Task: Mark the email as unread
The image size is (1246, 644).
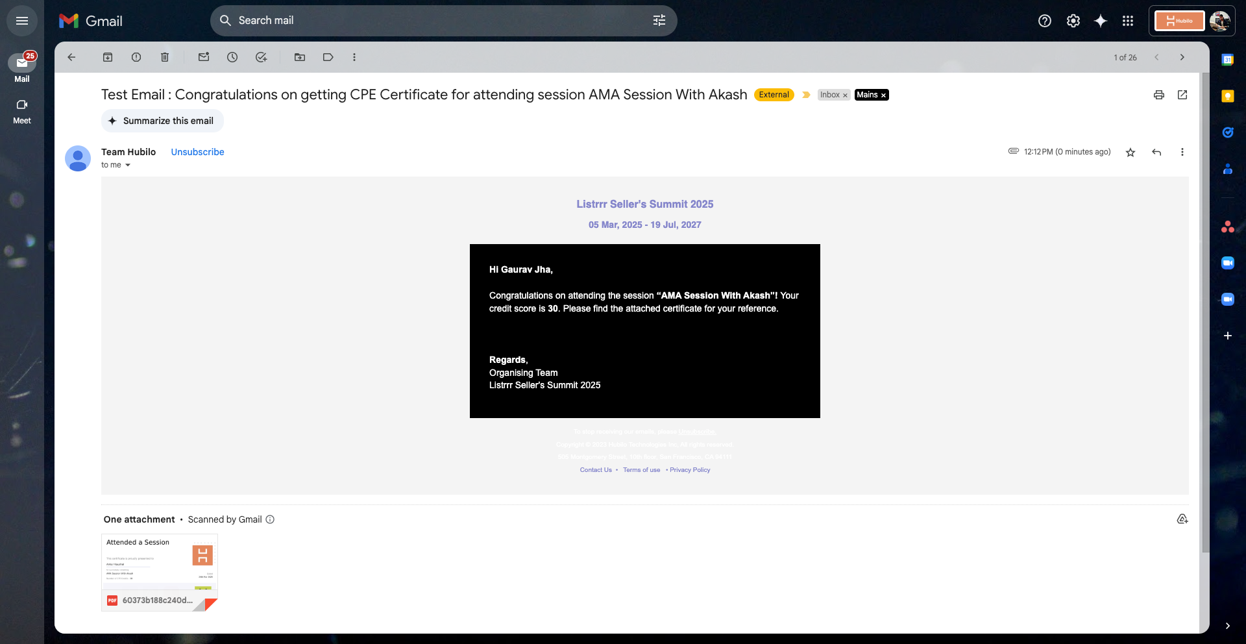Action: (x=204, y=57)
